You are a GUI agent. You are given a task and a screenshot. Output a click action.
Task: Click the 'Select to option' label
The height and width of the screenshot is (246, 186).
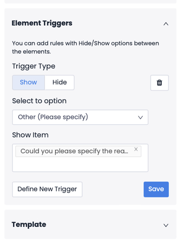(39, 101)
